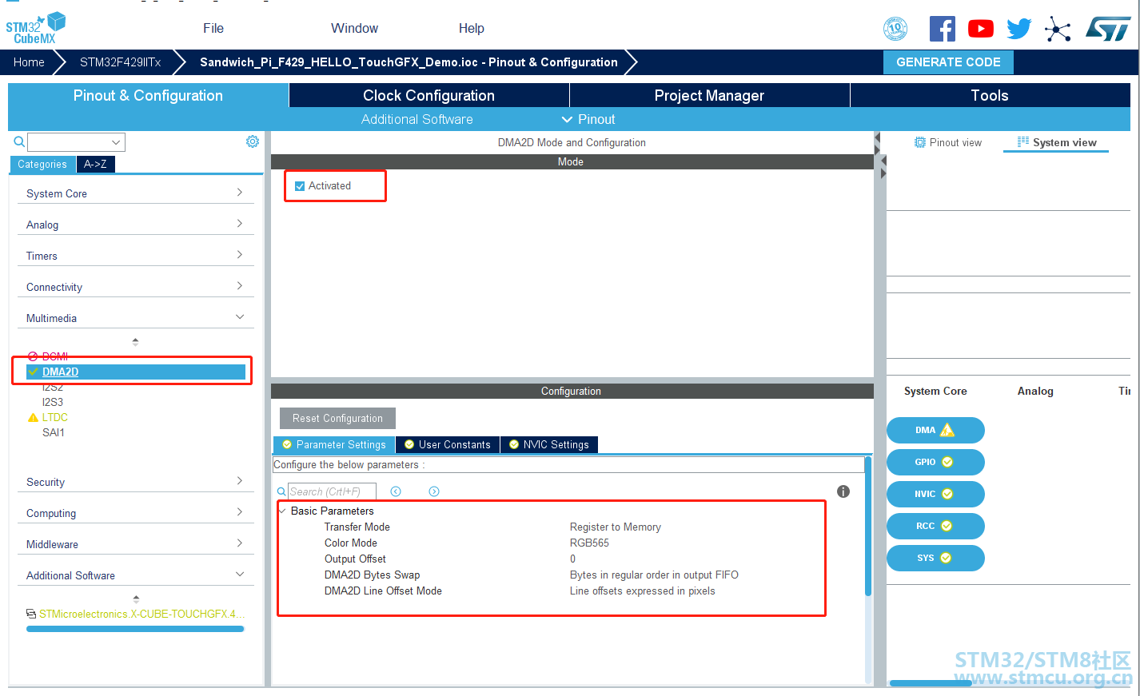Image resolution: width=1140 pixels, height=696 pixels.
Task: Jump to the previous parameter search result
Action: coord(396,491)
